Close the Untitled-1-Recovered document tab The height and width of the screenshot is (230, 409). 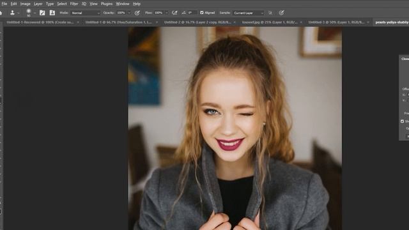(78, 22)
